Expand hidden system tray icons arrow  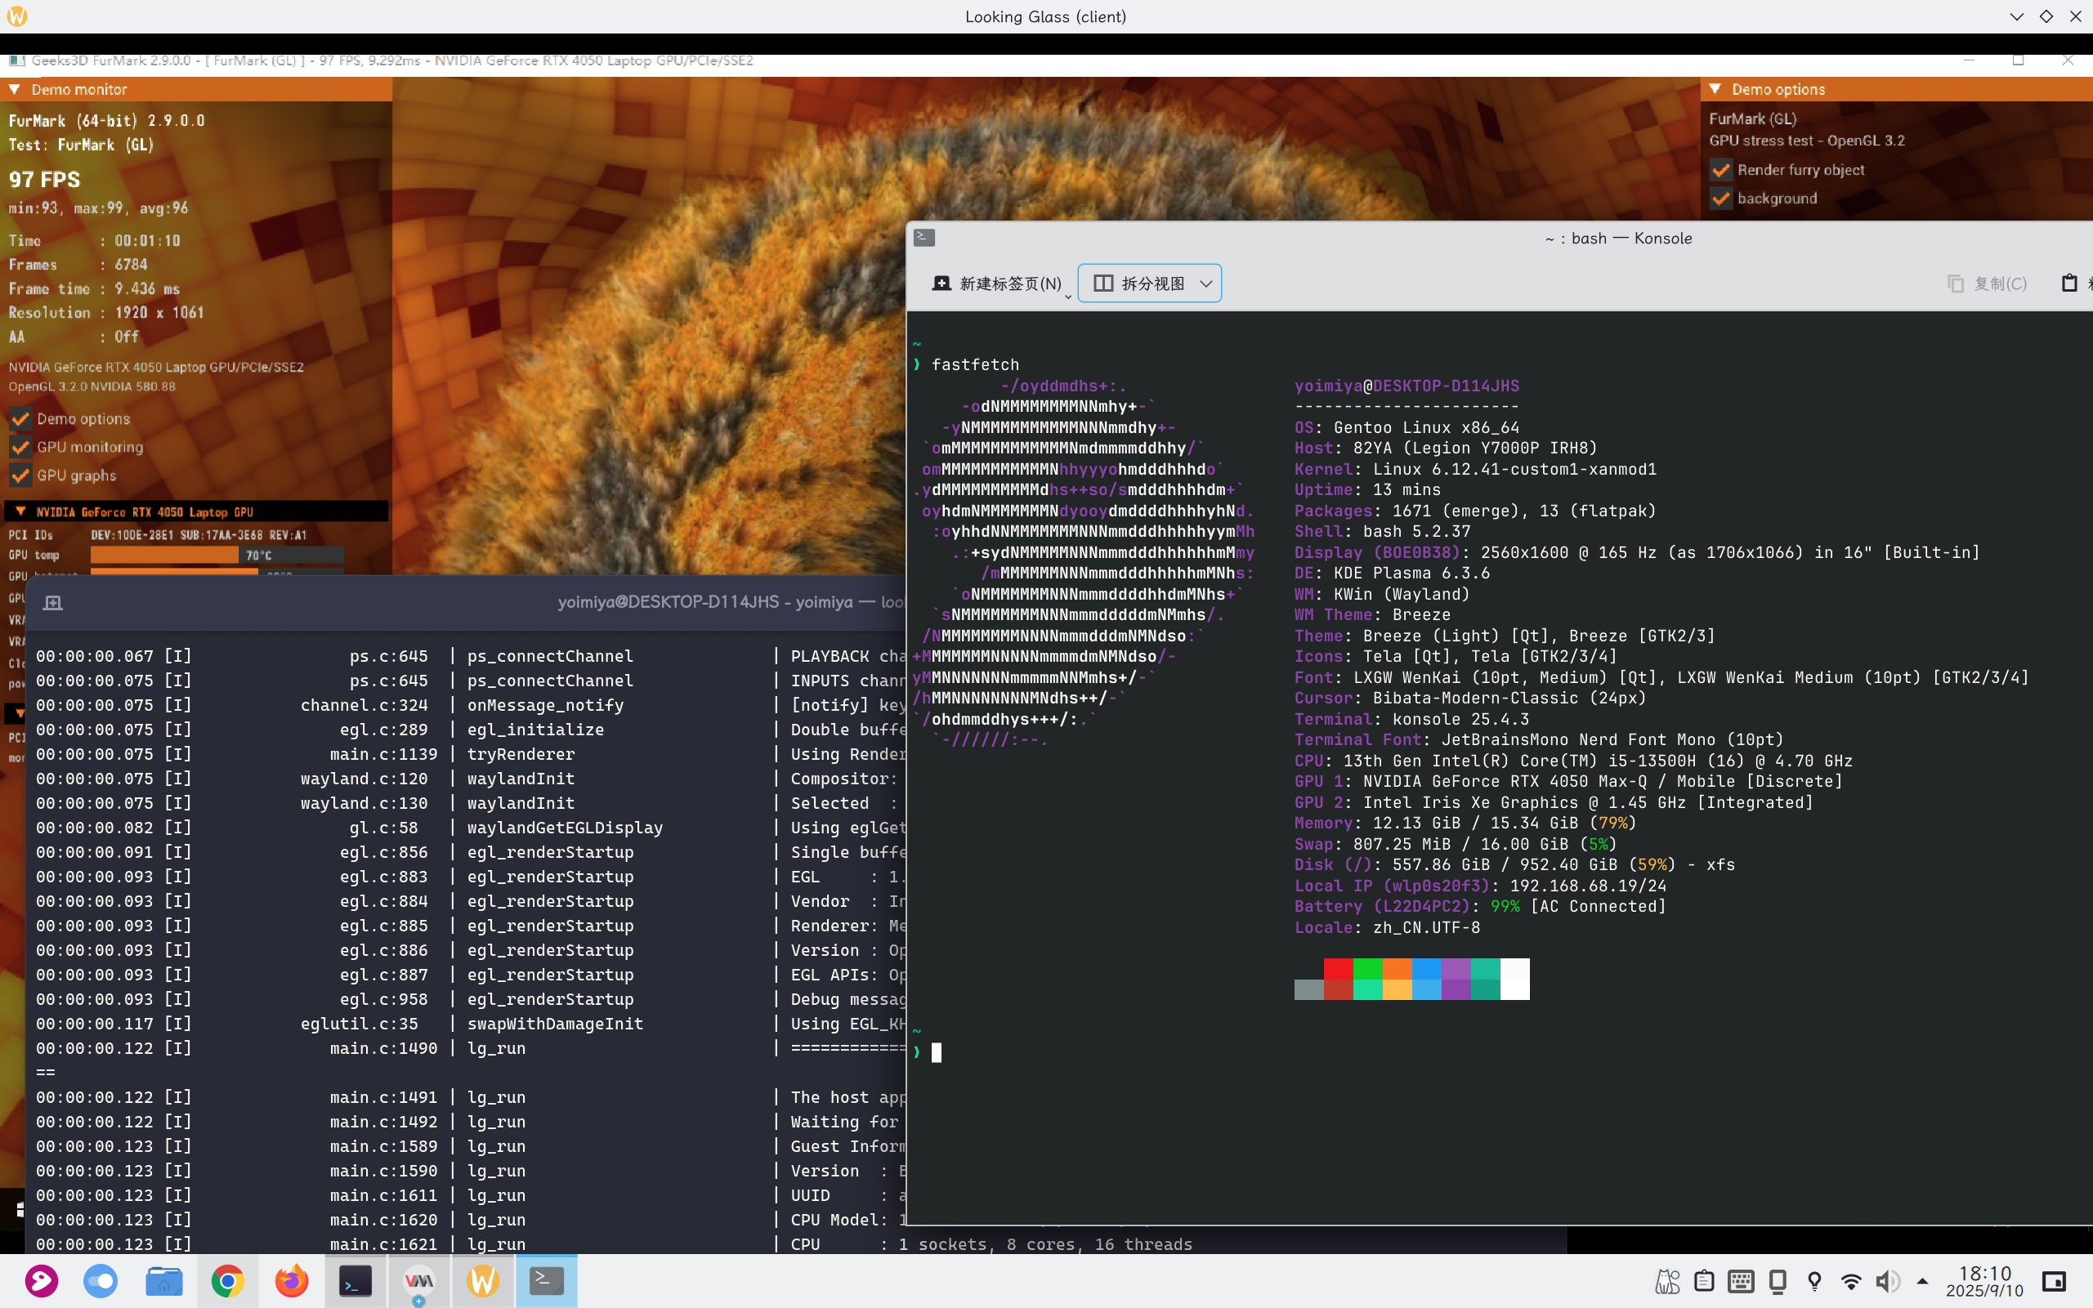pyautogui.click(x=1921, y=1281)
